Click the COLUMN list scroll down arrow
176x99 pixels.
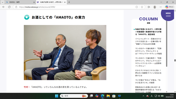(x=167, y=92)
